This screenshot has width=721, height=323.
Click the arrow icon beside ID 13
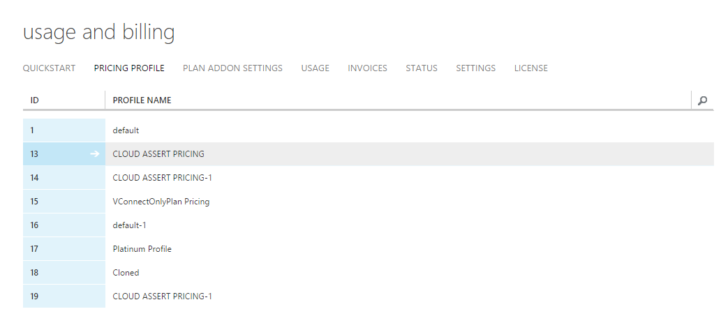pyautogui.click(x=94, y=154)
